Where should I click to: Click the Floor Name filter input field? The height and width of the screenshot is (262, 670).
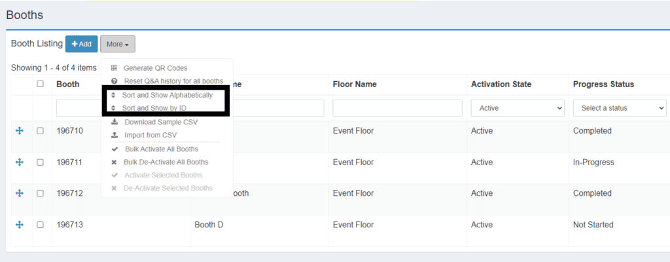[x=397, y=108]
